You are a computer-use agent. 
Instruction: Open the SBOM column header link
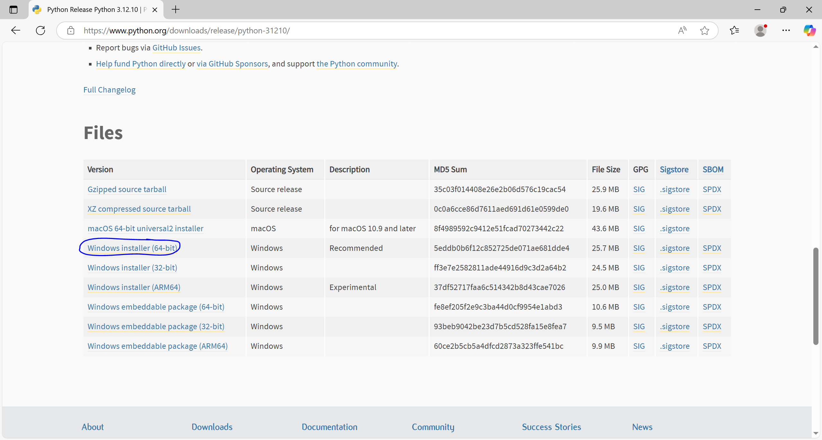(x=713, y=170)
